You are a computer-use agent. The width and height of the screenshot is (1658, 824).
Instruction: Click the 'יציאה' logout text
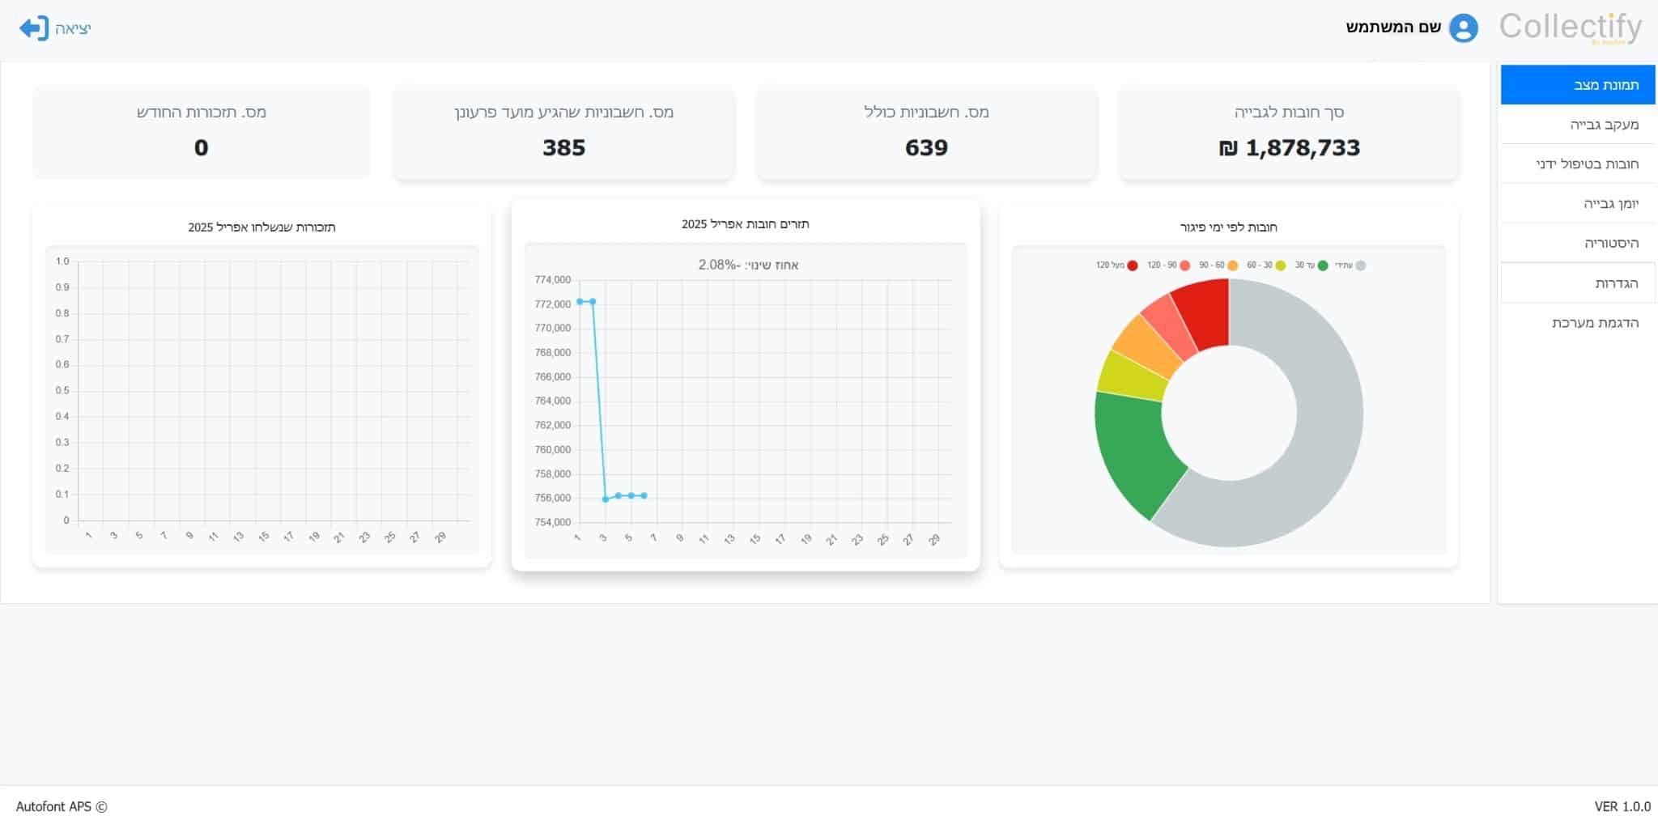coord(73,29)
